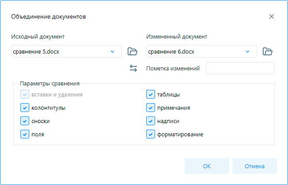The height and width of the screenshot is (185, 288).
Task: Expand the Исходный документ dropdown
Action: click(113, 51)
